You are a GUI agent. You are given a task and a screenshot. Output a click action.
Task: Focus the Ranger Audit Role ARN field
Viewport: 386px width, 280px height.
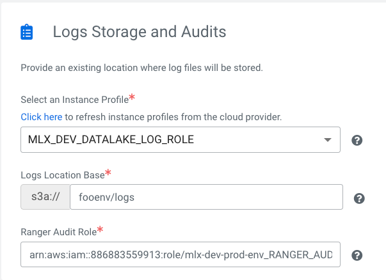click(180, 254)
